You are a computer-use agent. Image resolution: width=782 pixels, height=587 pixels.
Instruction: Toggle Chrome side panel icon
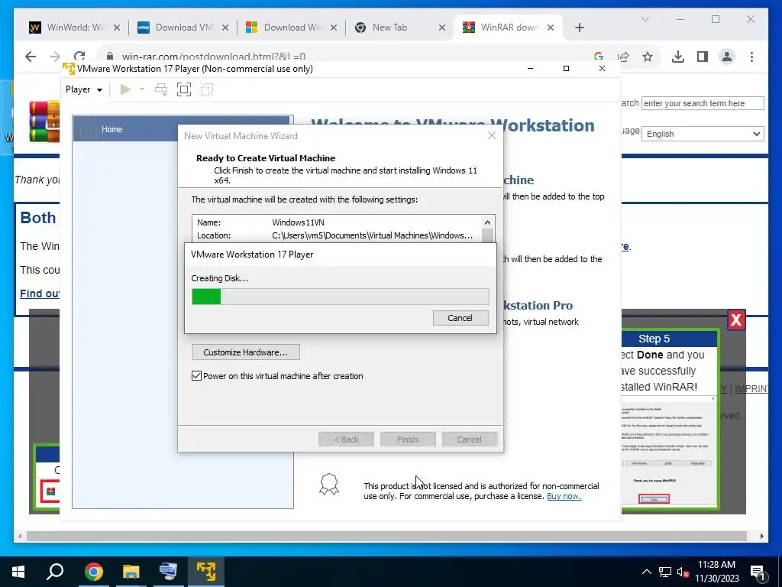click(703, 57)
